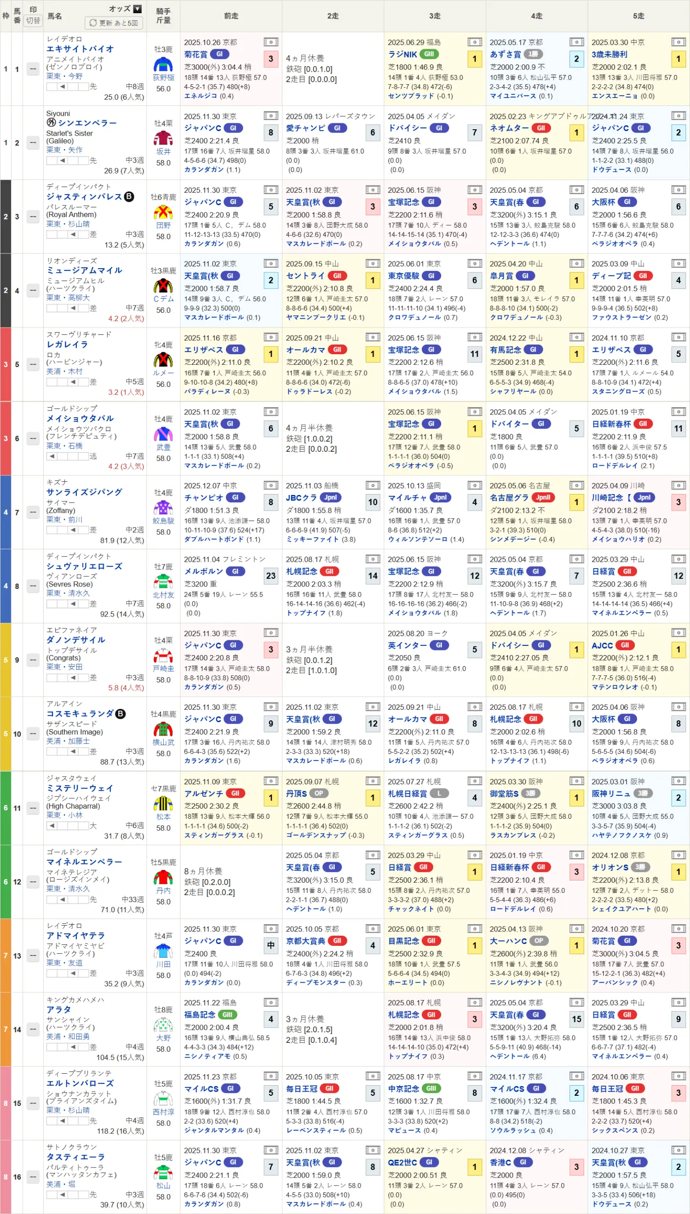Open video icon for レガレイラ's エリザベス女王杯 previous race
The image size is (690, 1214).
pyautogui.click(x=270, y=337)
